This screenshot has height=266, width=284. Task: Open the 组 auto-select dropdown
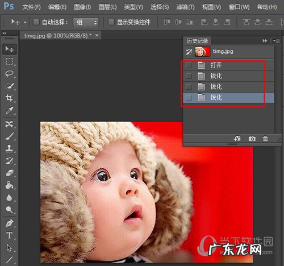(86, 22)
